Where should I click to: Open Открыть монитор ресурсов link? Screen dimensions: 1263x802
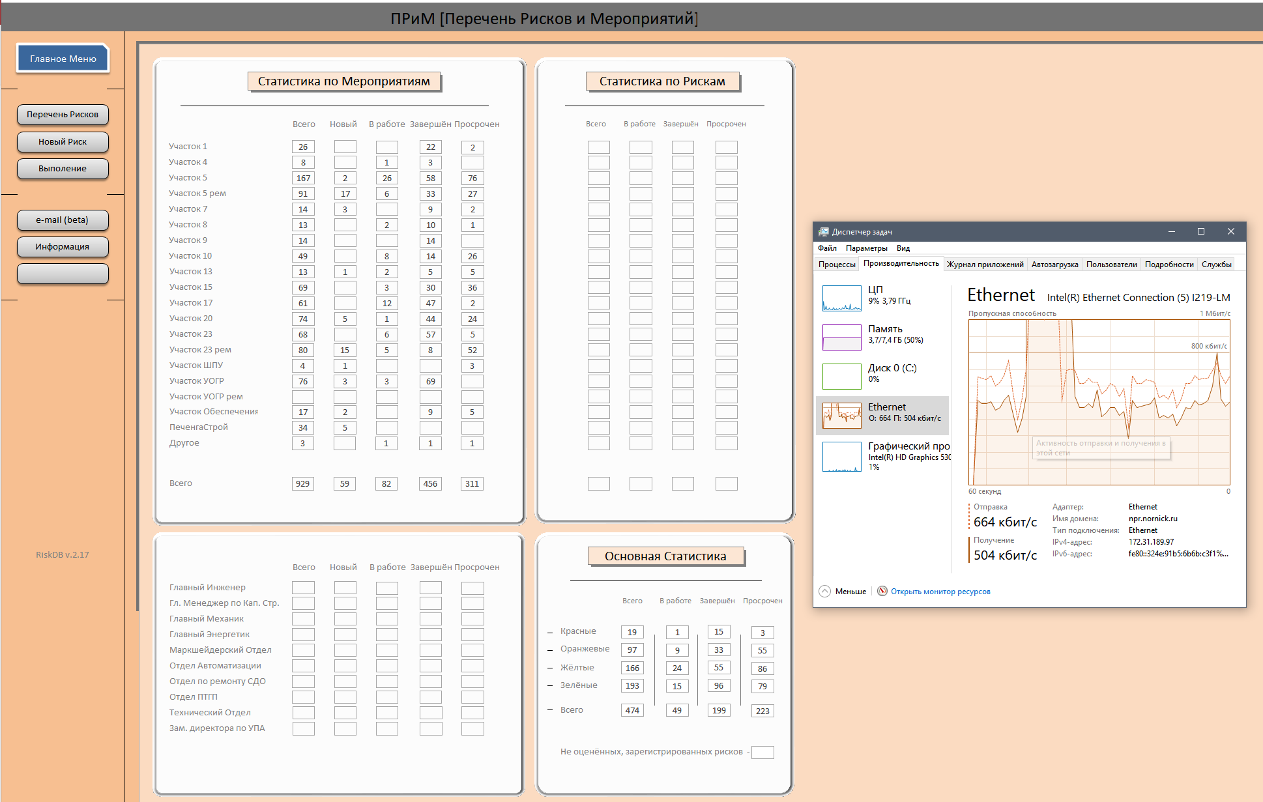tap(940, 592)
